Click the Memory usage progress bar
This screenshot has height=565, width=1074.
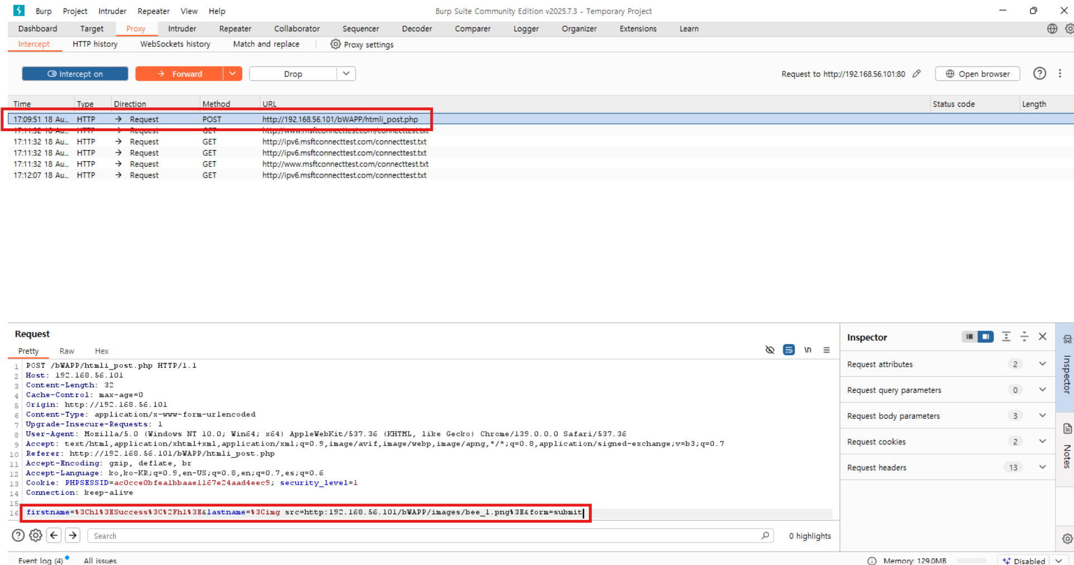tap(972, 561)
